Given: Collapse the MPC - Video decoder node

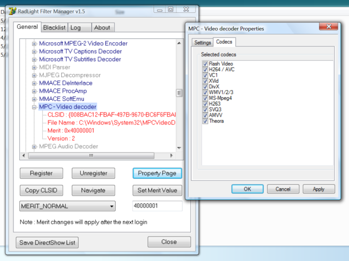Looking at the screenshot, I should (x=34, y=107).
